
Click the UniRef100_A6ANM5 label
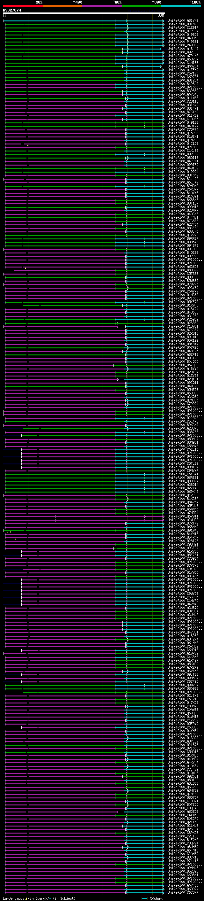point(183,509)
